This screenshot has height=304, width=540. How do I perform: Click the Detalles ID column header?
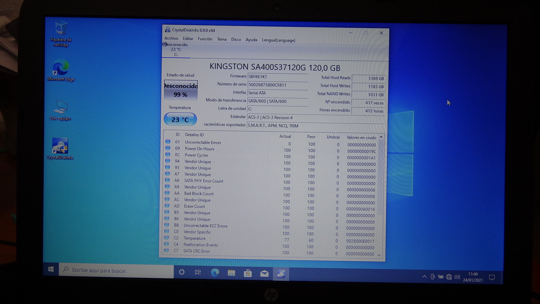point(194,135)
